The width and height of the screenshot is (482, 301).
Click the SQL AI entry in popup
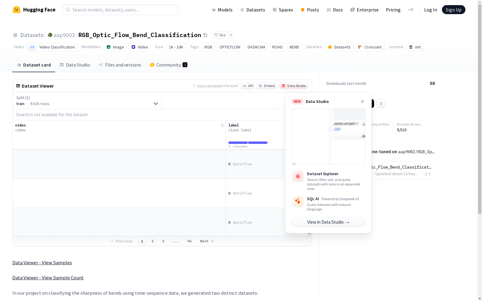[x=328, y=204]
